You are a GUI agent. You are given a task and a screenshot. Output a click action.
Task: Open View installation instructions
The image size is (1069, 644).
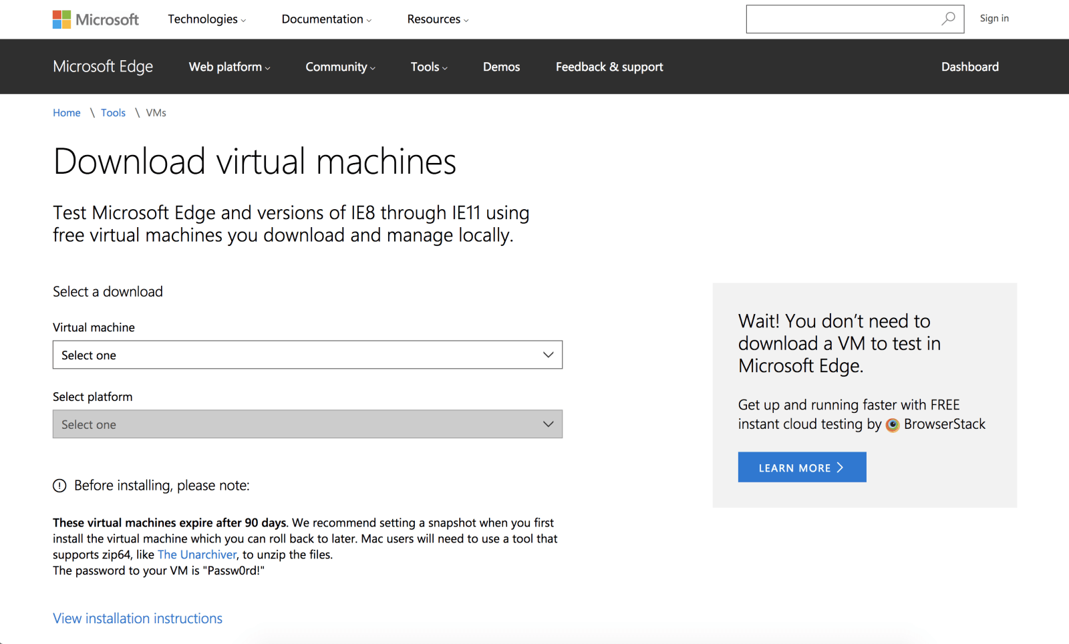pyautogui.click(x=138, y=619)
